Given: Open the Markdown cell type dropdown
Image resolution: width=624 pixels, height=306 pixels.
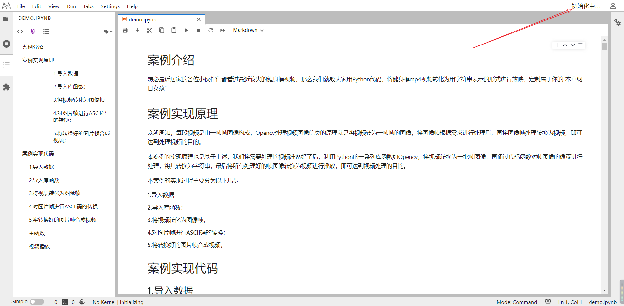Looking at the screenshot, I should [248, 30].
